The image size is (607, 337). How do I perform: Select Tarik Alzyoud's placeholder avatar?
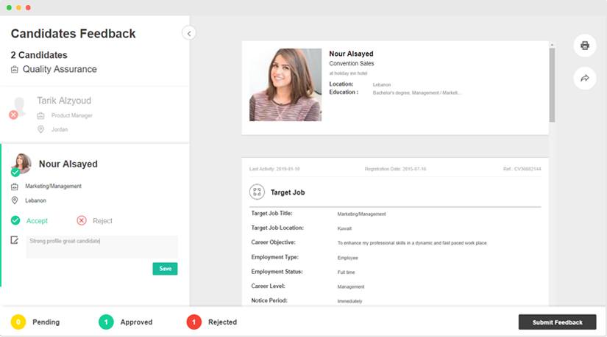pos(19,106)
